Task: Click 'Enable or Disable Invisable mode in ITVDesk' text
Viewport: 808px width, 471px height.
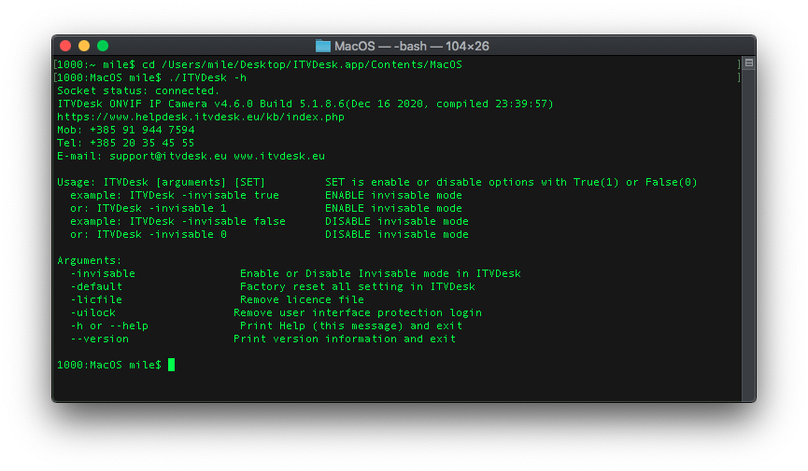Action: coord(380,273)
